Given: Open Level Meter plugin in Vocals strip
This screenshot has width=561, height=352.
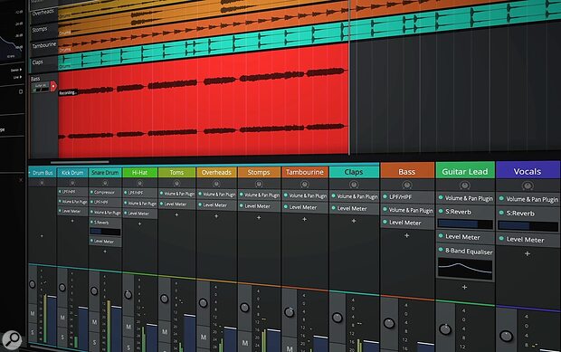Looking at the screenshot, I should (x=528, y=239).
